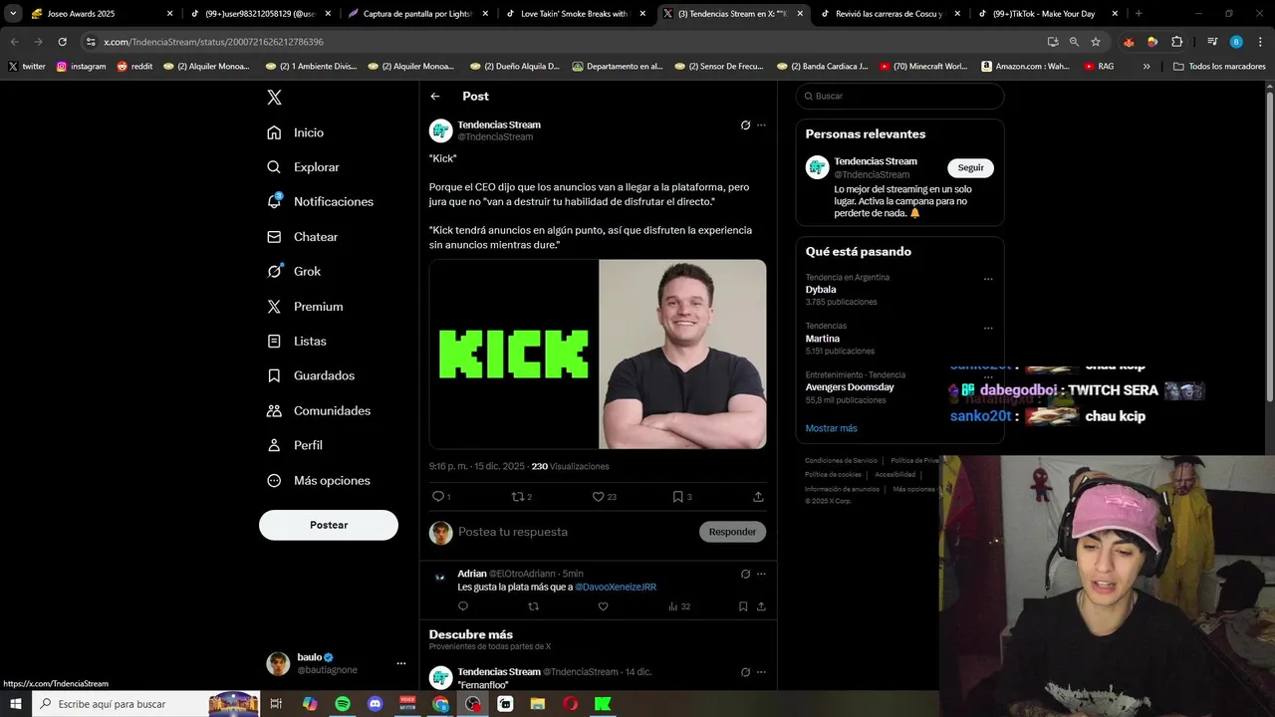Open the tab search dropdown arrow
Viewport: 1275px width, 717px height.
pyautogui.click(x=13, y=14)
